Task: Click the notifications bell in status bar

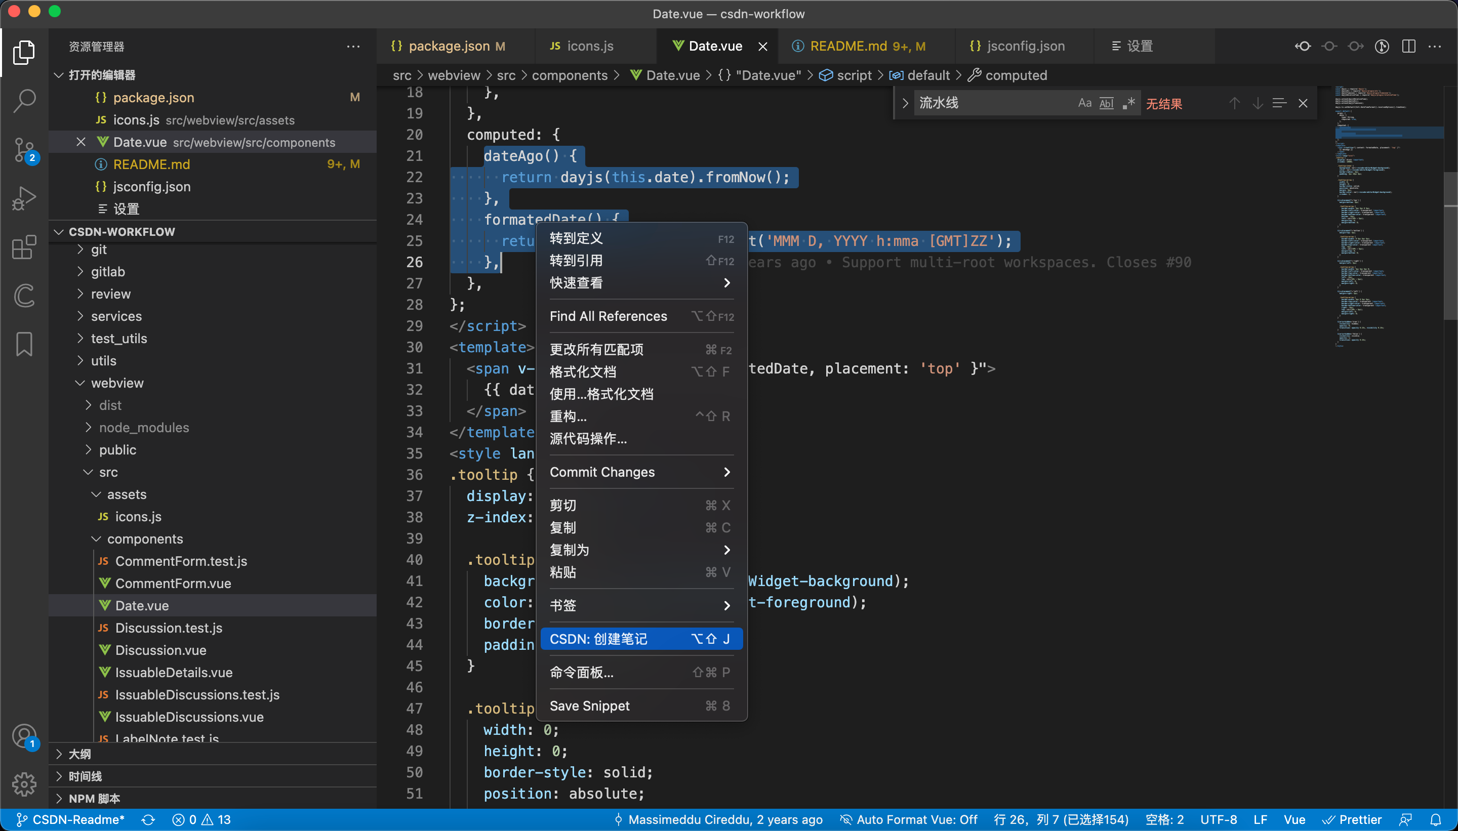Action: 1435,819
